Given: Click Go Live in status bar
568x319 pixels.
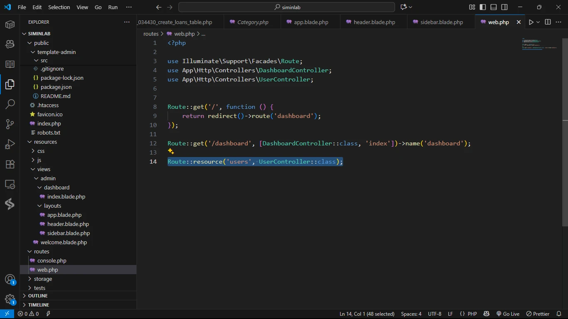Looking at the screenshot, I should click(x=508, y=314).
